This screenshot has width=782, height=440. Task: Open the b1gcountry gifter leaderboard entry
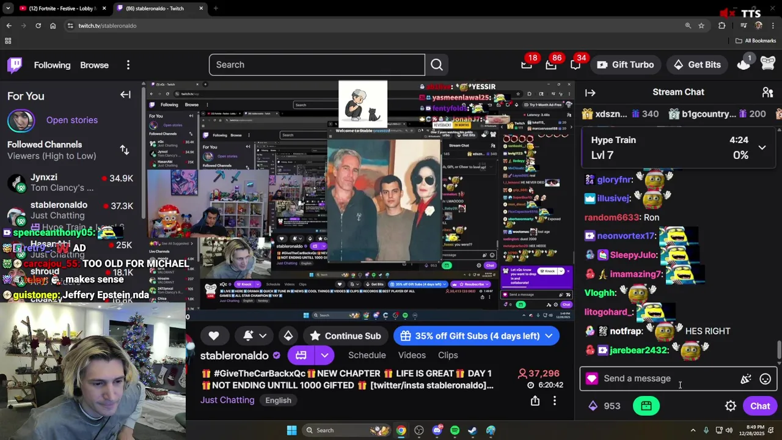point(717,114)
